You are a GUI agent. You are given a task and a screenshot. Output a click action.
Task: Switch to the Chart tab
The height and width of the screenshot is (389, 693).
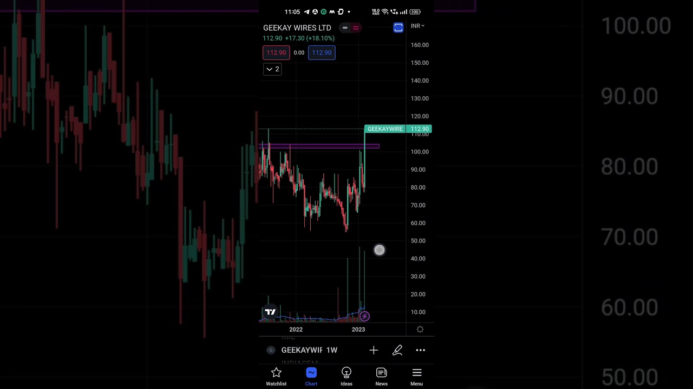click(x=311, y=377)
